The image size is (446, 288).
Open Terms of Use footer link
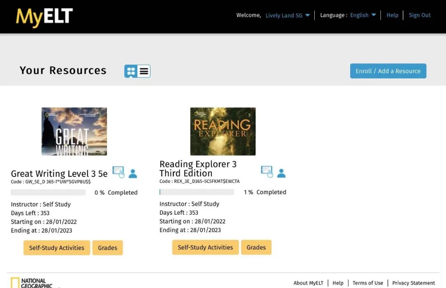click(368, 283)
